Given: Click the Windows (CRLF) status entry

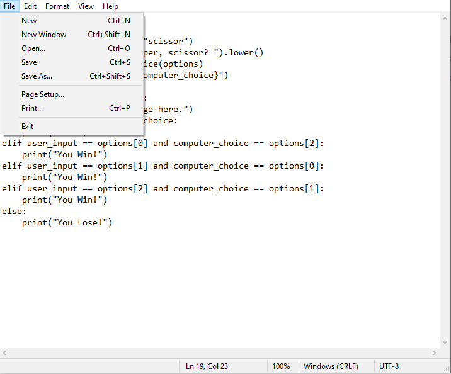Looking at the screenshot, I should [331, 366].
